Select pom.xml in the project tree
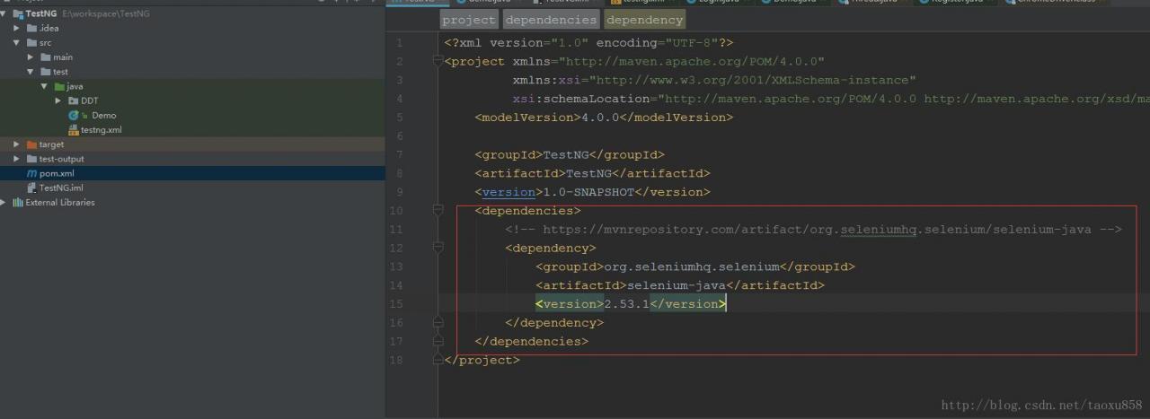Screen dimensions: 1150x419 [57, 173]
